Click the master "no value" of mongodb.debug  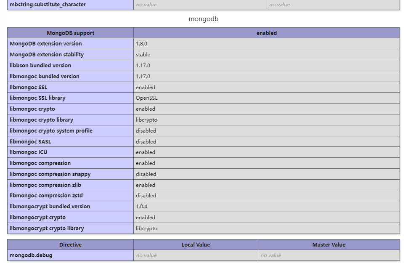(270, 255)
